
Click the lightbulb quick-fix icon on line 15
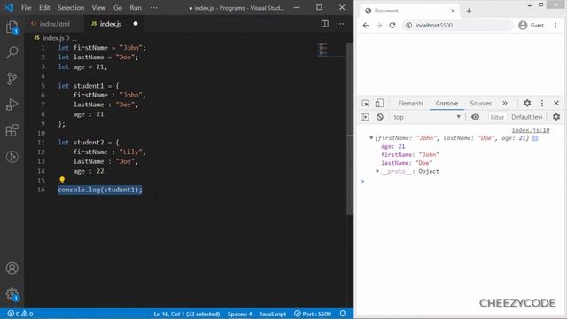62,180
